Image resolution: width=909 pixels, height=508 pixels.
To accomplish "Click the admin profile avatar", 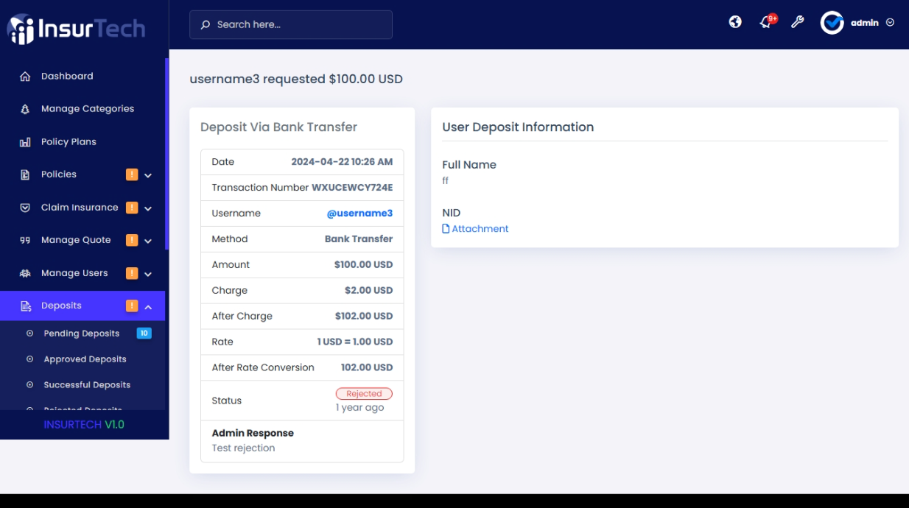I will coord(832,23).
